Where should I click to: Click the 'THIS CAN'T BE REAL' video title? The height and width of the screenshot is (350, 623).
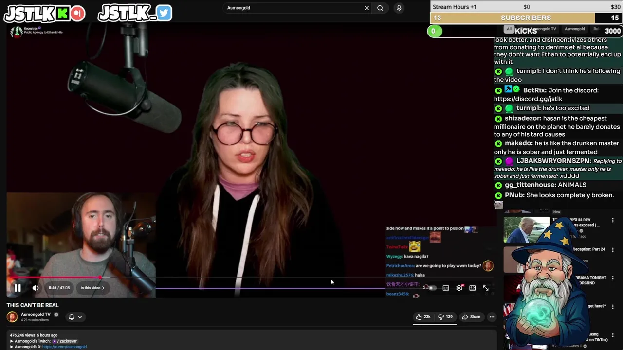(33, 305)
